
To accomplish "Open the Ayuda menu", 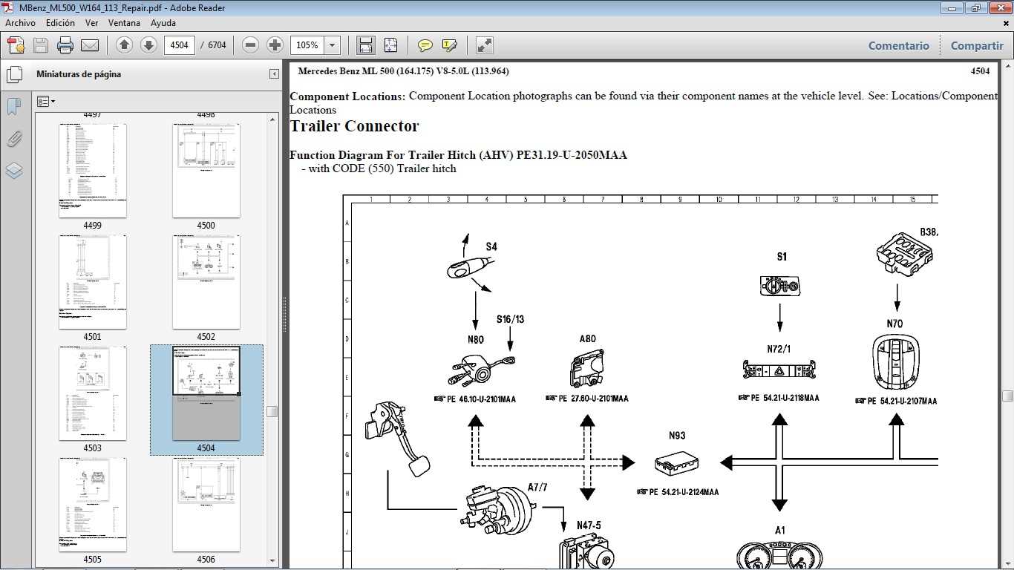I will 163,23.
